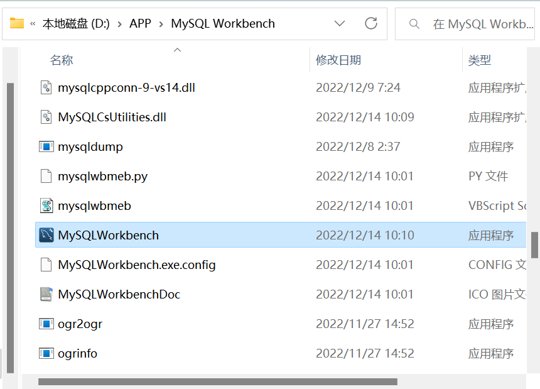This screenshot has width=540, height=389.
Task: Click date 2022/12/9 7:24
Action: coord(358,87)
